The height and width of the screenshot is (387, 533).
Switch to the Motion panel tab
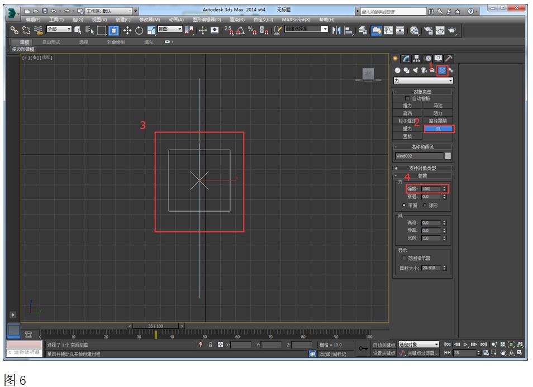427,59
